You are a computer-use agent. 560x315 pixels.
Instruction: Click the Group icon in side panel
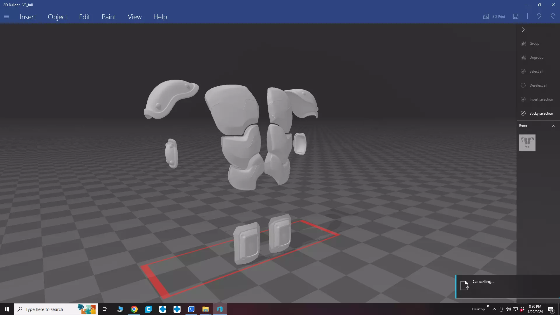[x=523, y=43]
